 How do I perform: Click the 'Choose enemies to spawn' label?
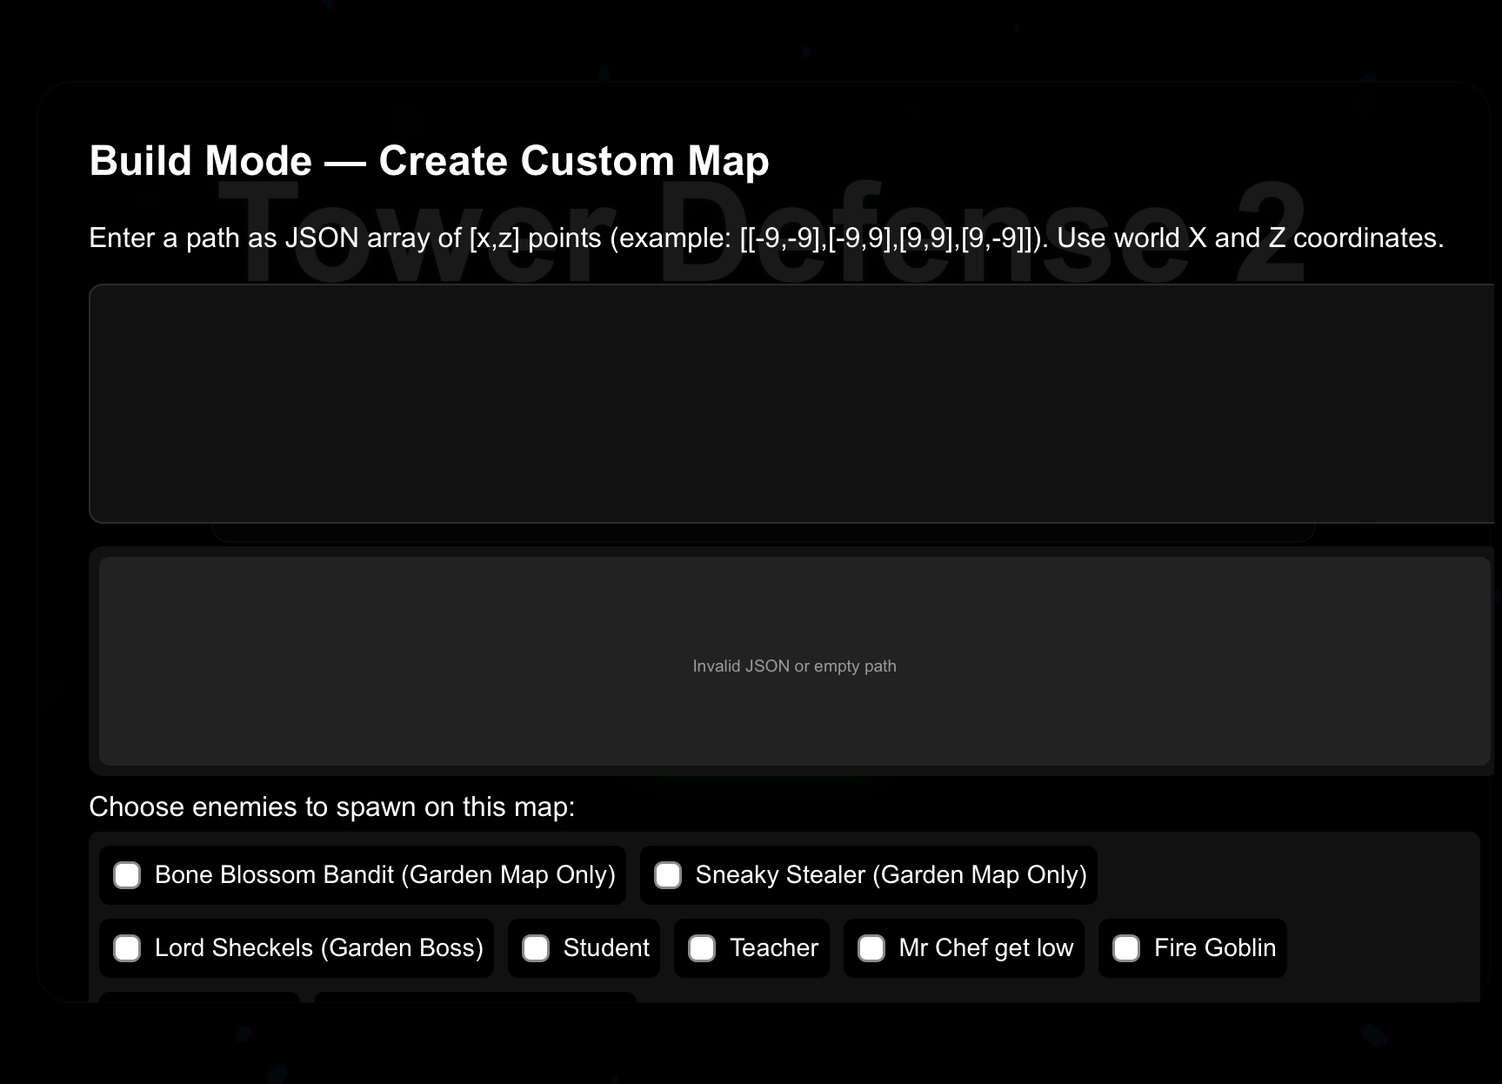tap(331, 807)
